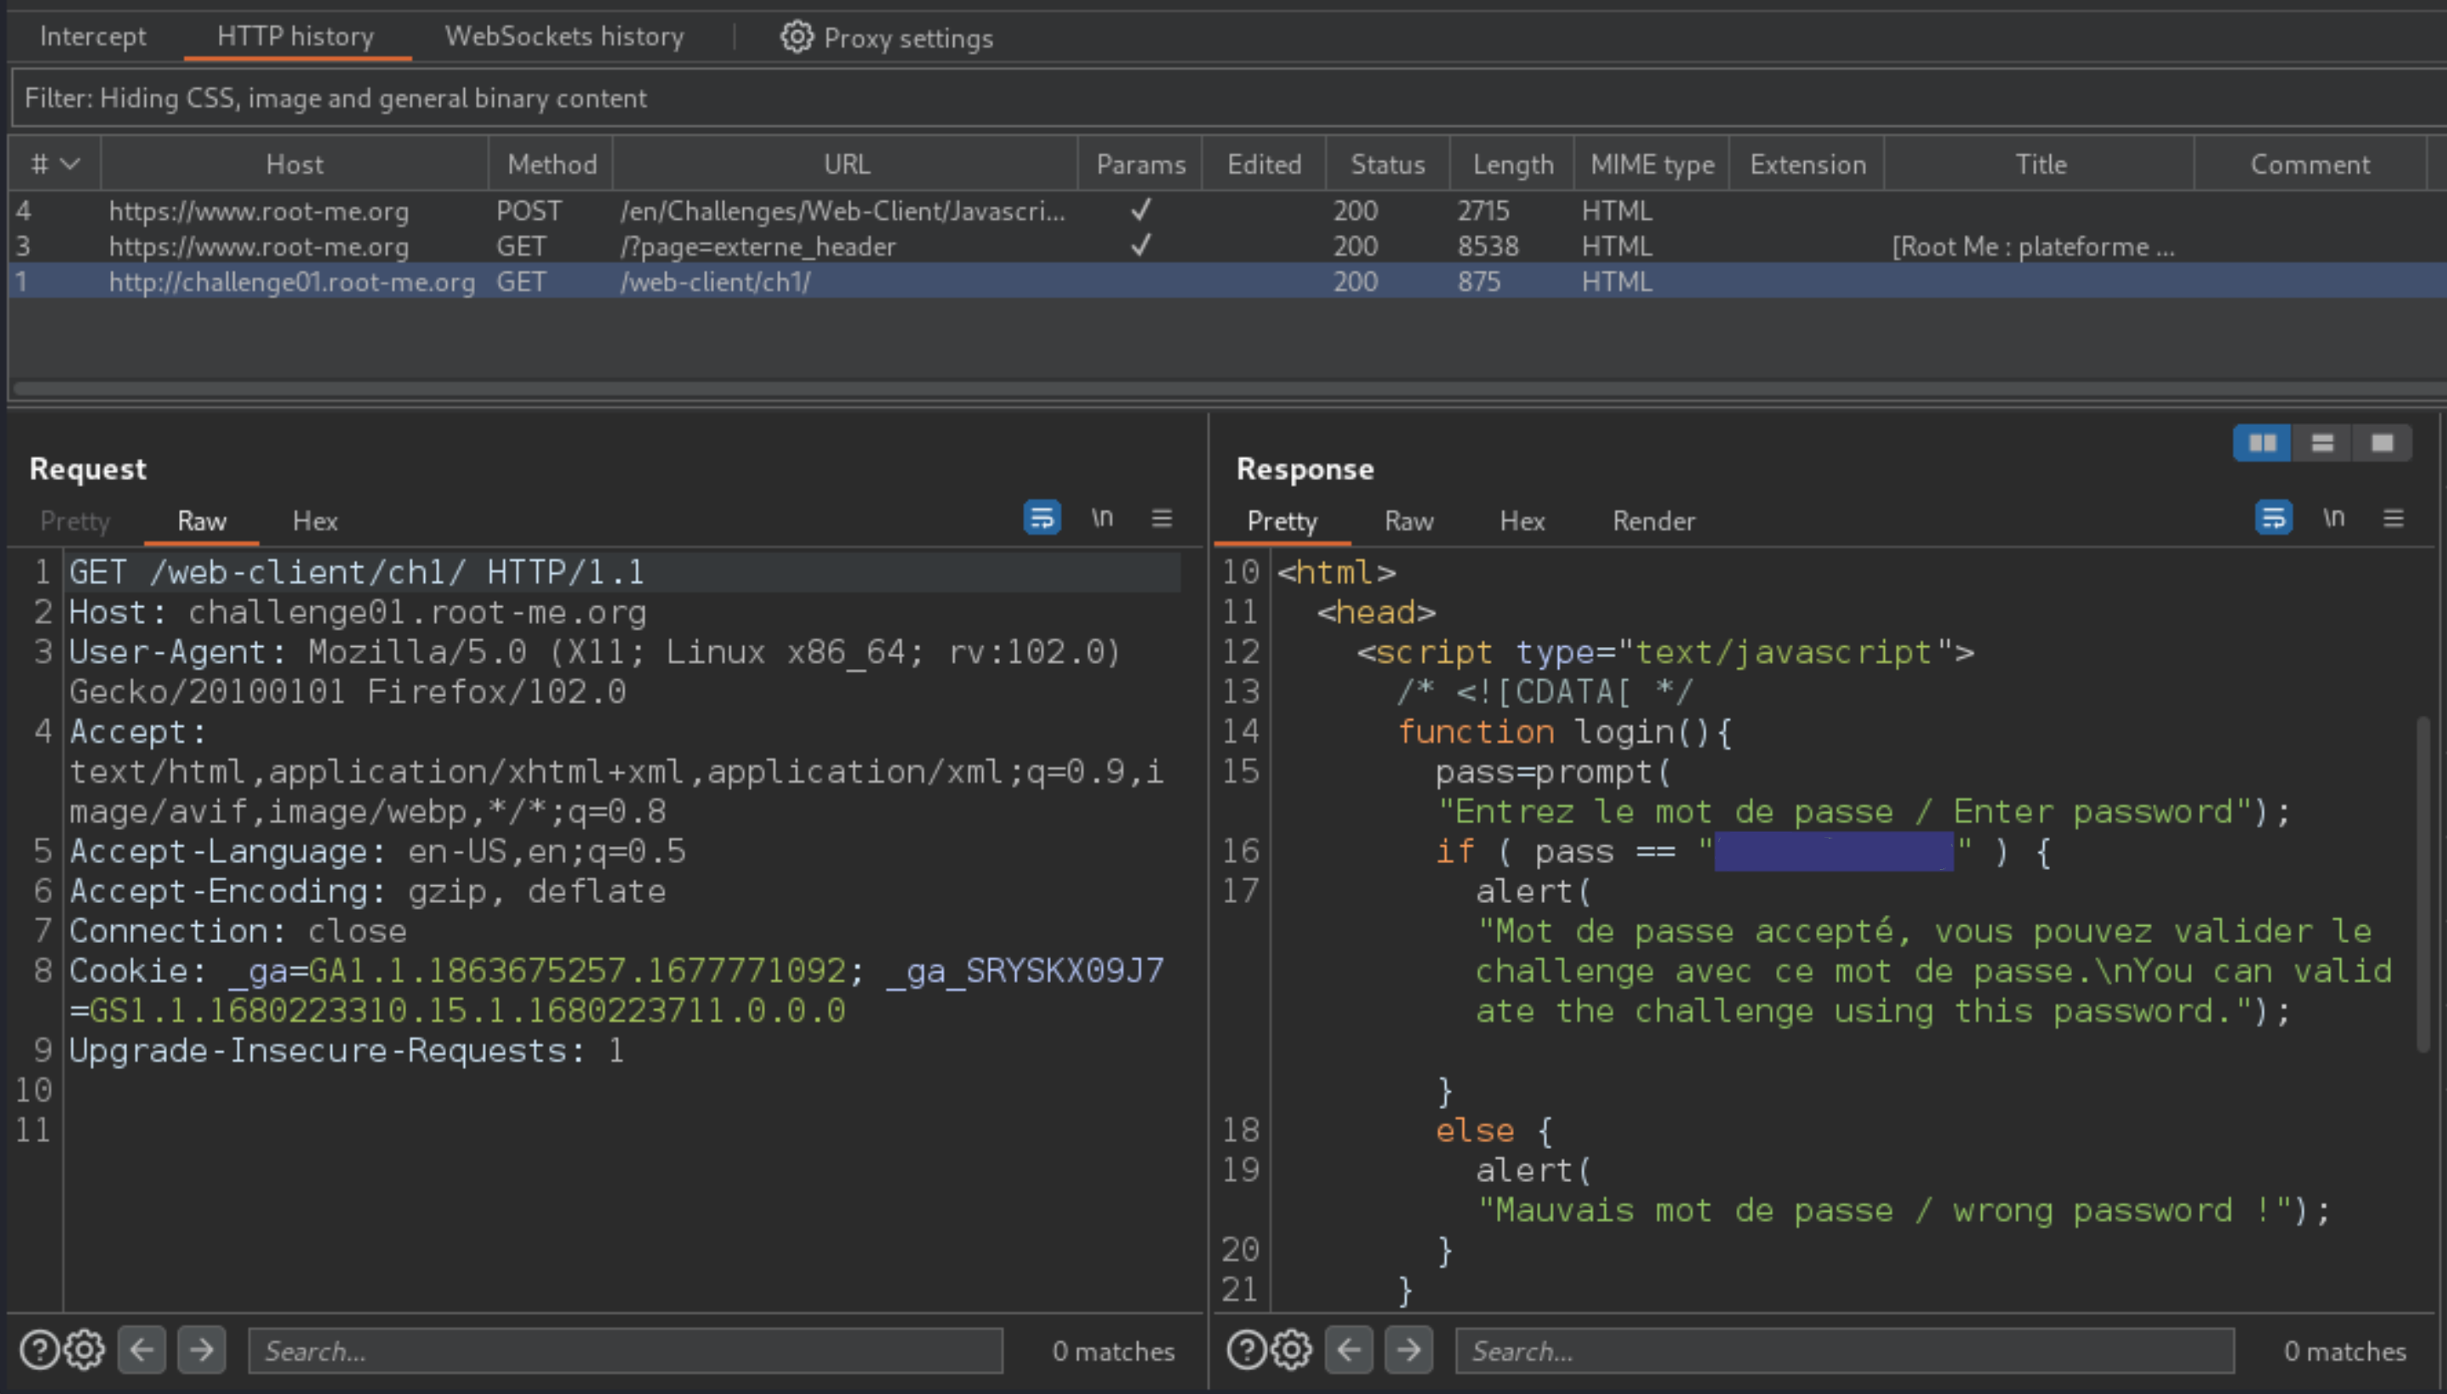Viewport: 2447px width, 1394px height.
Task: Select stacked horizontal layout icon
Action: pyautogui.click(x=2321, y=443)
